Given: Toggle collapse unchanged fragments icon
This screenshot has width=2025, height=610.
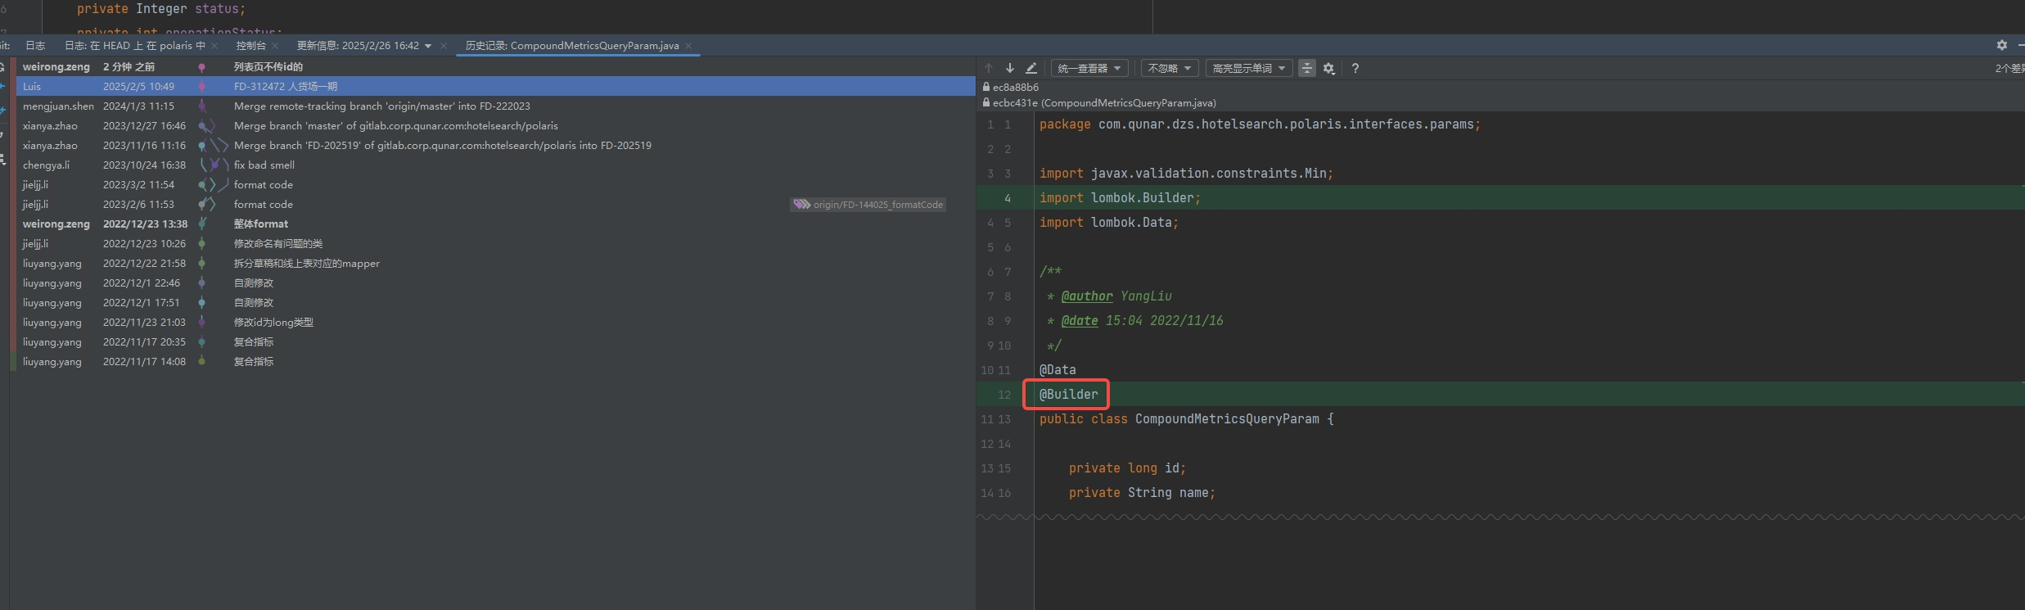Looking at the screenshot, I should click(x=1307, y=69).
